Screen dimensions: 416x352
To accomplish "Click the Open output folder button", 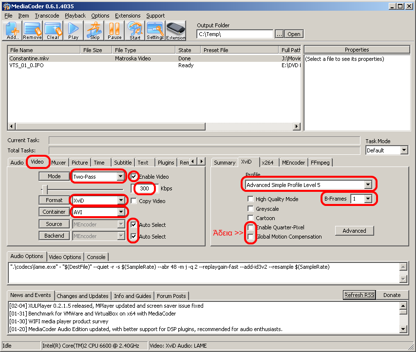I will click(294, 34).
